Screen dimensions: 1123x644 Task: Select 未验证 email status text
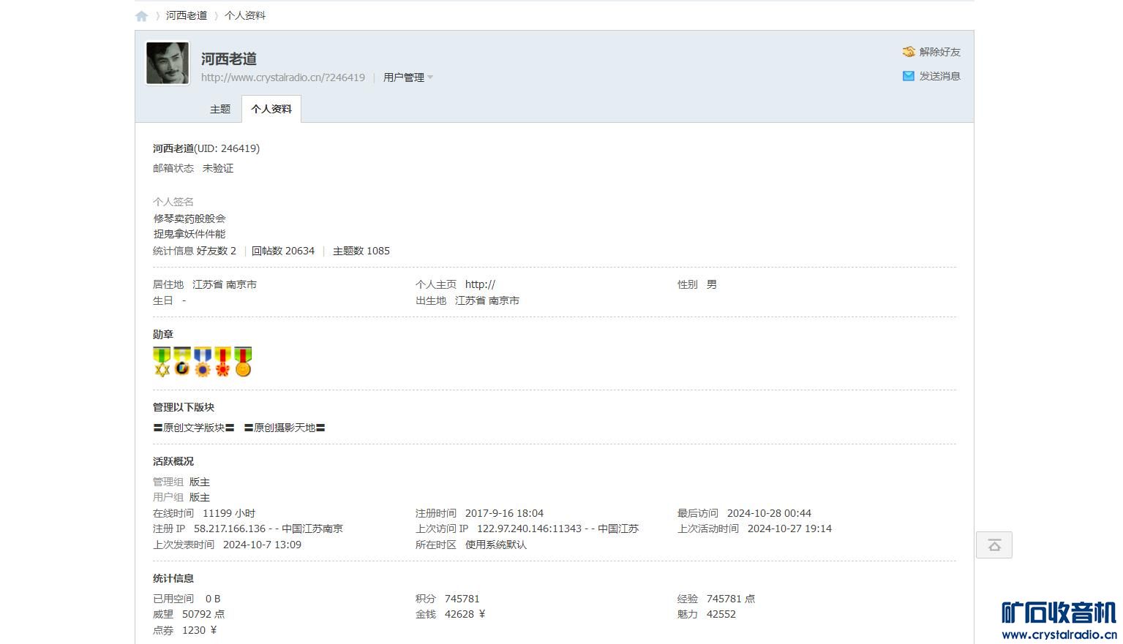[218, 168]
